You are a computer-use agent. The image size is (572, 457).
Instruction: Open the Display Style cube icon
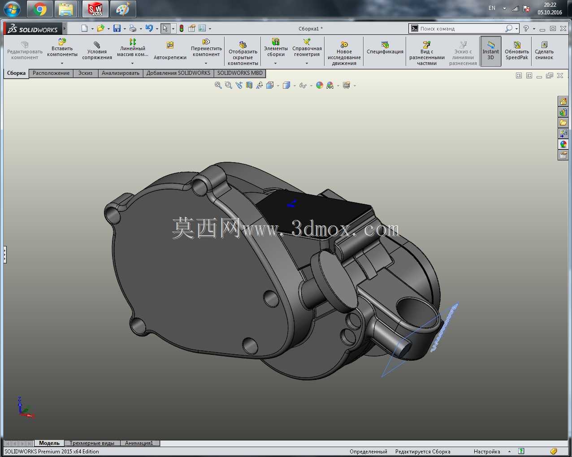(286, 85)
